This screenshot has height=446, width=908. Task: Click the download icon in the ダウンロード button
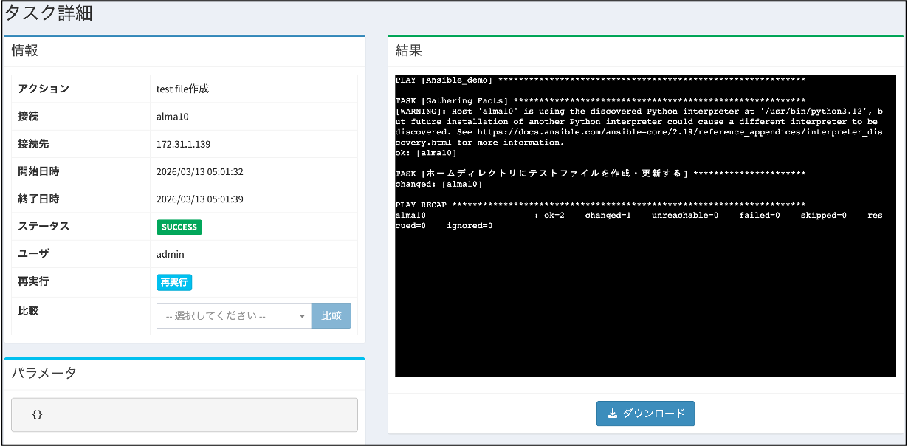[612, 414]
